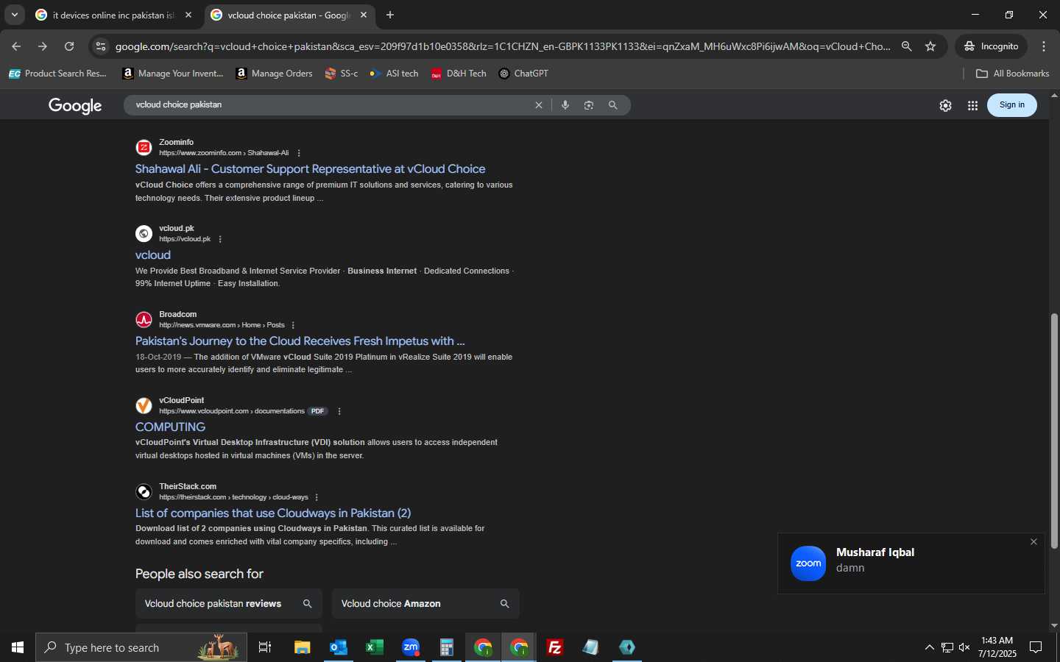Open Task View on taskbar

[x=265, y=647]
